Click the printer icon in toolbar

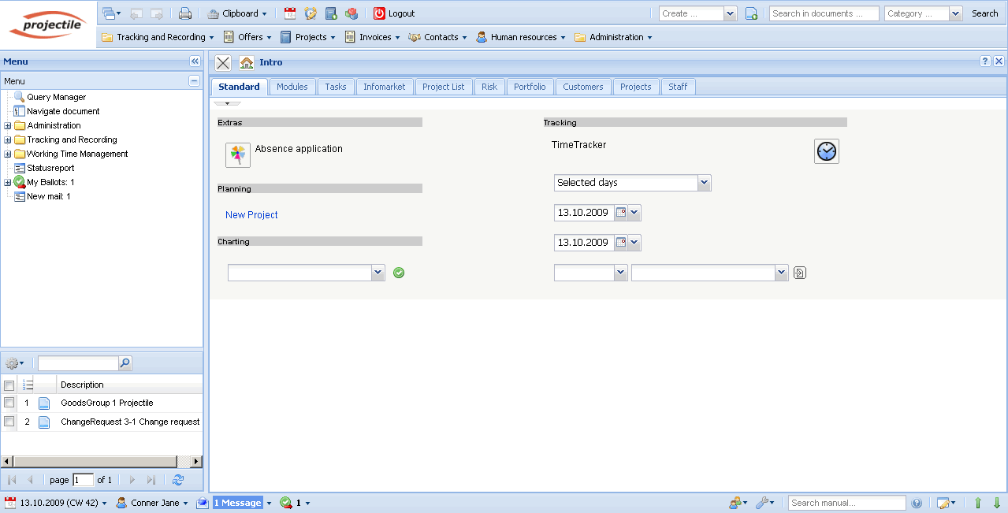pos(185,13)
